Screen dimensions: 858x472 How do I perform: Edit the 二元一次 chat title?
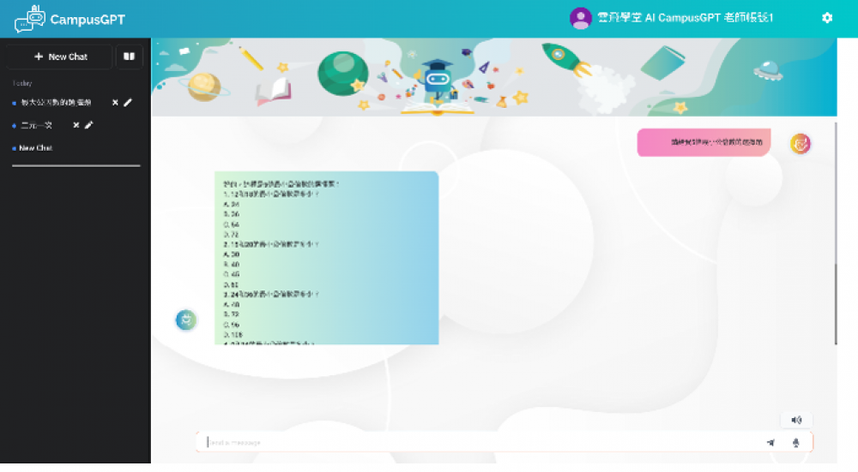tap(88, 125)
